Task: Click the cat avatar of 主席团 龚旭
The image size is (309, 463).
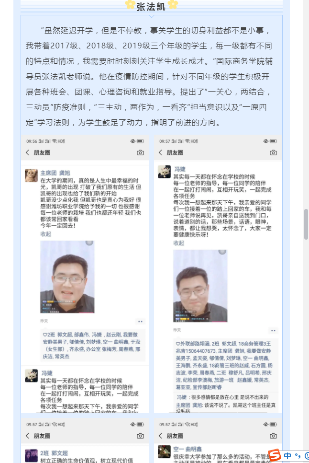Action: tap(31, 175)
